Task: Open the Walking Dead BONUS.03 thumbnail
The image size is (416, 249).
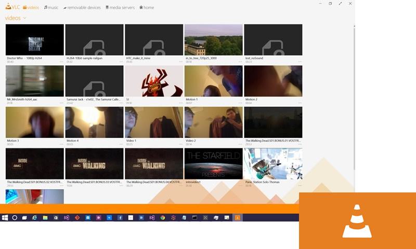Action: point(94,163)
